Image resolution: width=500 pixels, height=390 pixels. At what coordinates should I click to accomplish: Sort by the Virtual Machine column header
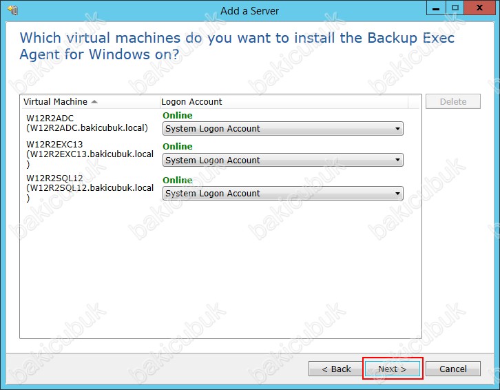coord(90,101)
